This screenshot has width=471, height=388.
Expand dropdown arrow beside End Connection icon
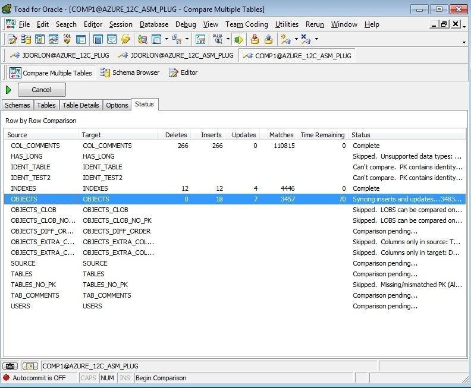(x=316, y=39)
